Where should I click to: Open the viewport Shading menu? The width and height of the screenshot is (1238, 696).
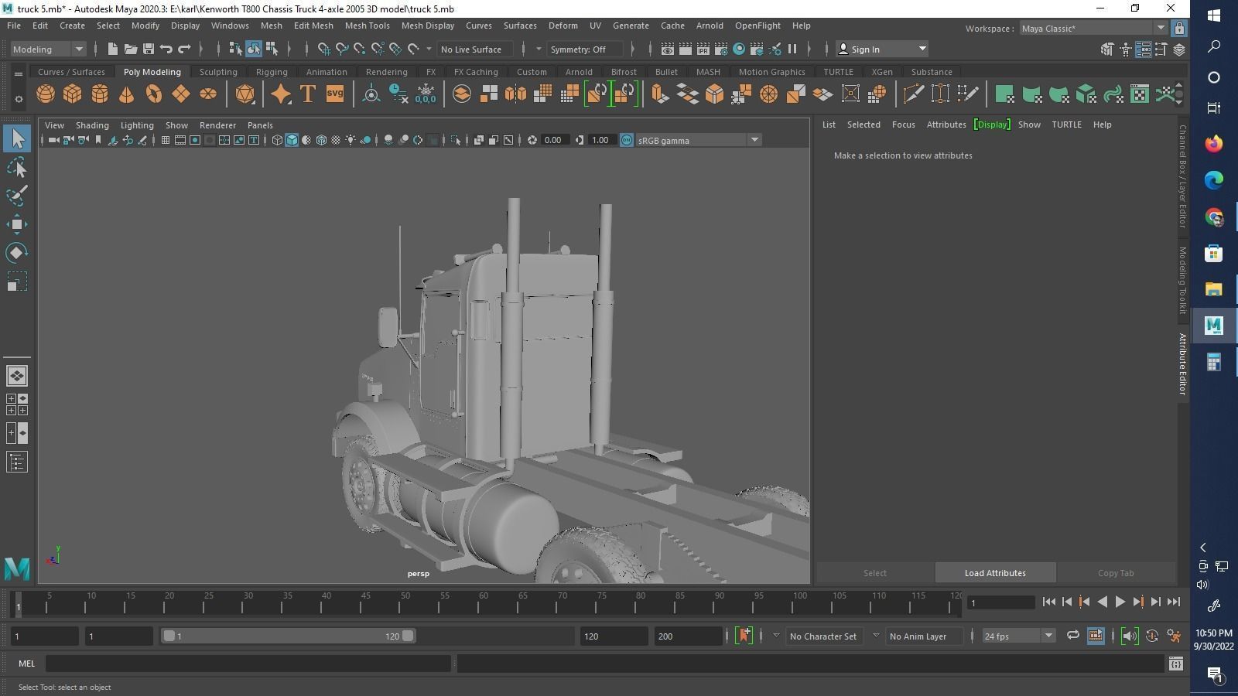click(x=92, y=125)
